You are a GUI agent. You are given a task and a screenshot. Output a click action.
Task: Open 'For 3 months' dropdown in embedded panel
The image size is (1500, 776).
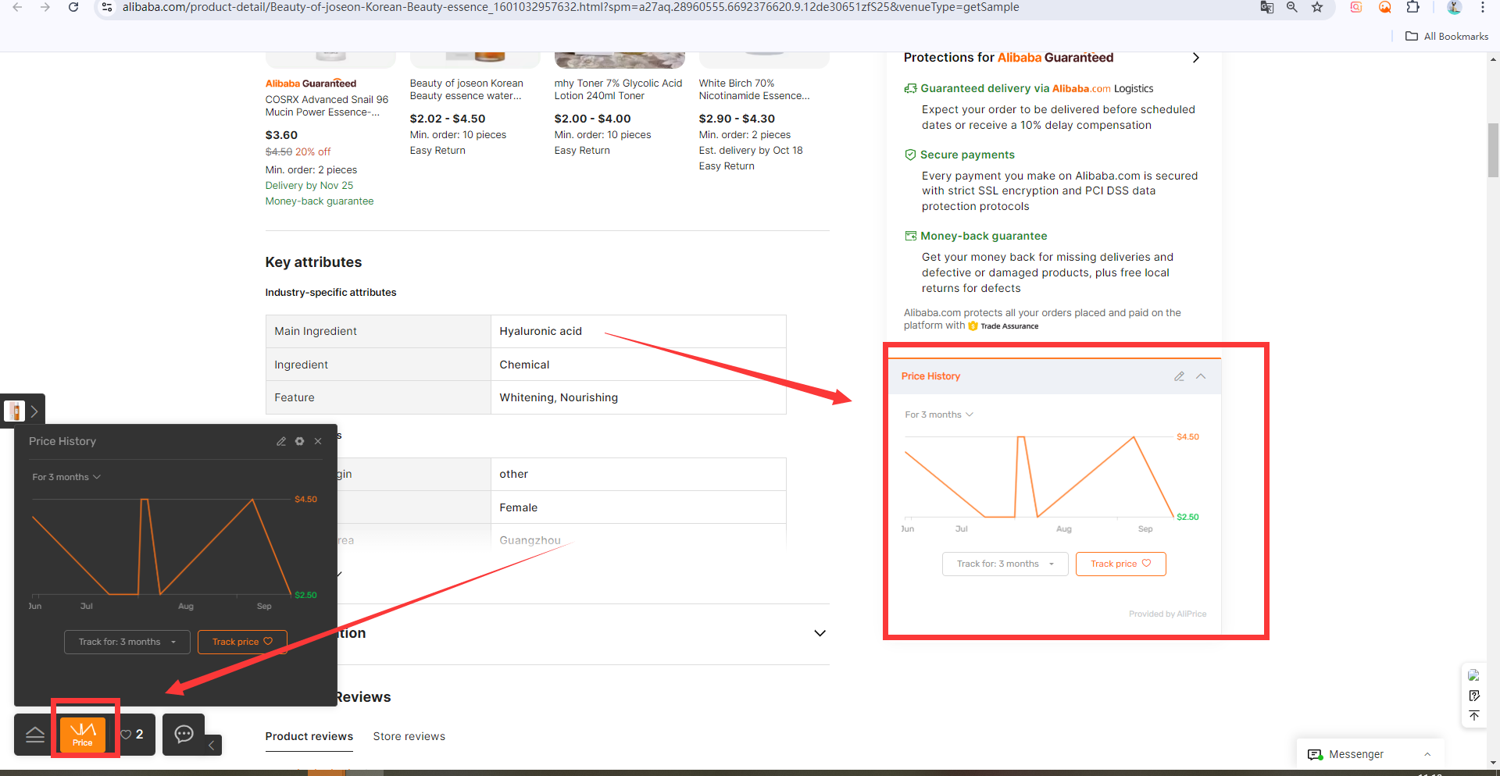pos(939,415)
